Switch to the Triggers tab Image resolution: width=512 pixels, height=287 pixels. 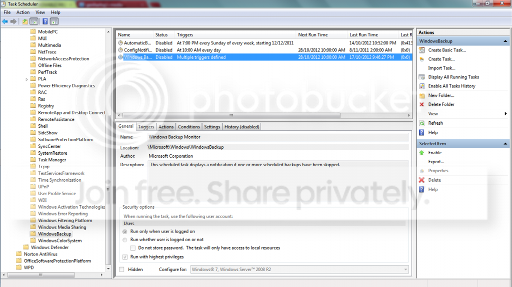[x=145, y=127]
